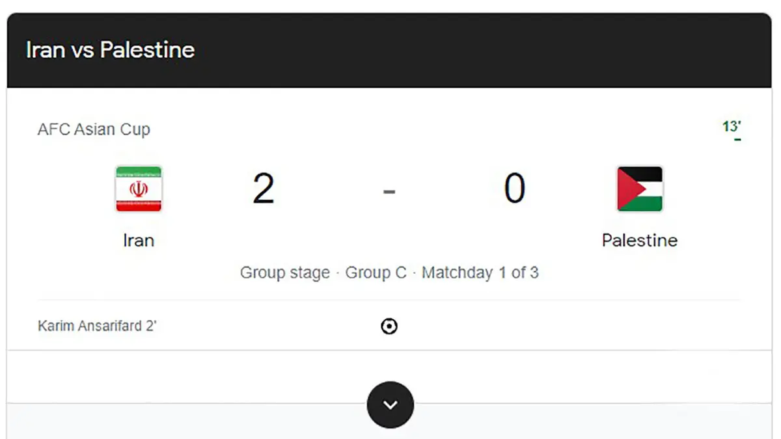
Task: Click the green live bar under 13'
Action: [x=737, y=139]
